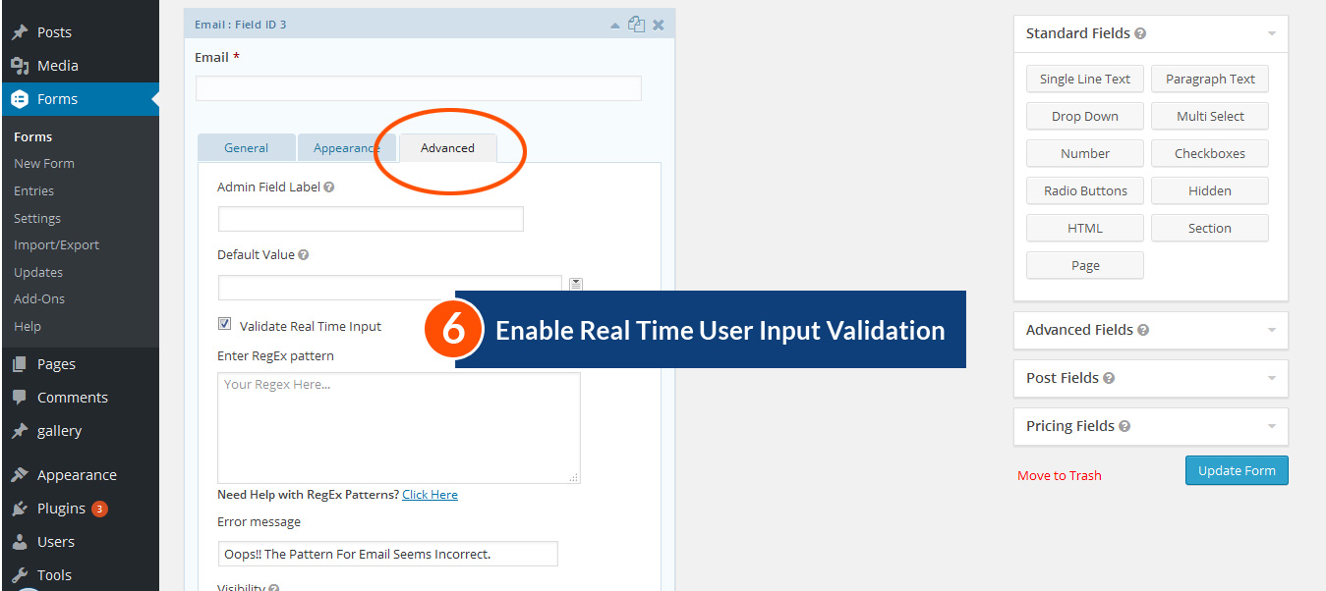Open New Form submenu item
Image resolution: width=1326 pixels, height=591 pixels.
[44, 164]
